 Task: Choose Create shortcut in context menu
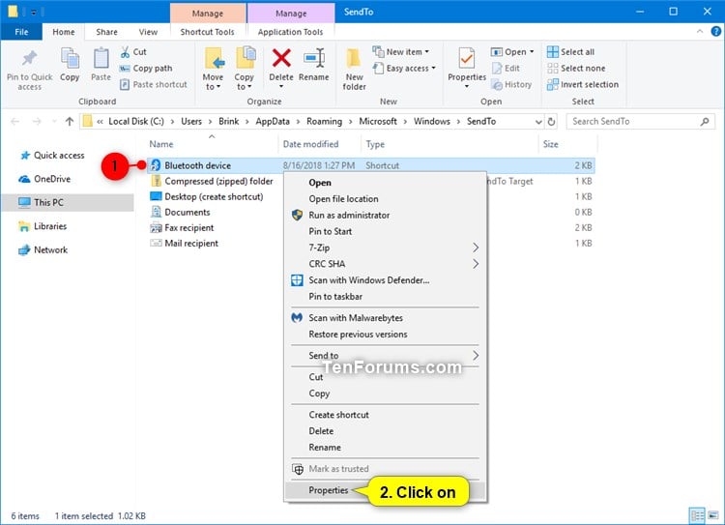pos(339,415)
